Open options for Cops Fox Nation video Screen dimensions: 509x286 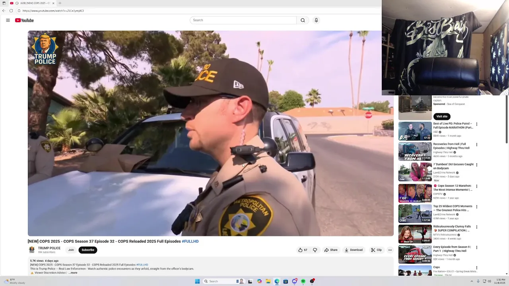tap(477, 268)
